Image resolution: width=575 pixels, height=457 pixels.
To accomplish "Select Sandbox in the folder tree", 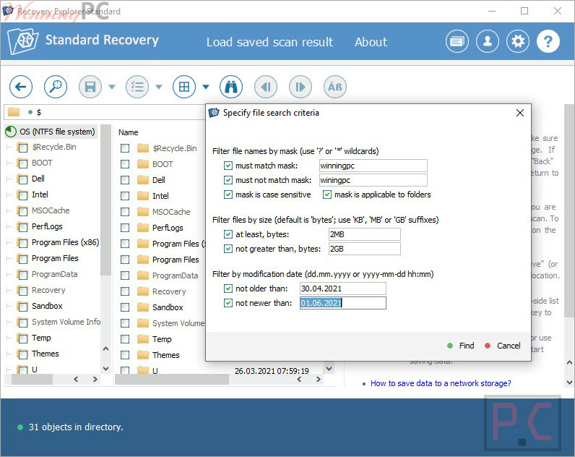I will (47, 306).
